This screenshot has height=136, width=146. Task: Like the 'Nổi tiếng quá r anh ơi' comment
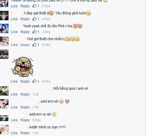coord(14,94)
